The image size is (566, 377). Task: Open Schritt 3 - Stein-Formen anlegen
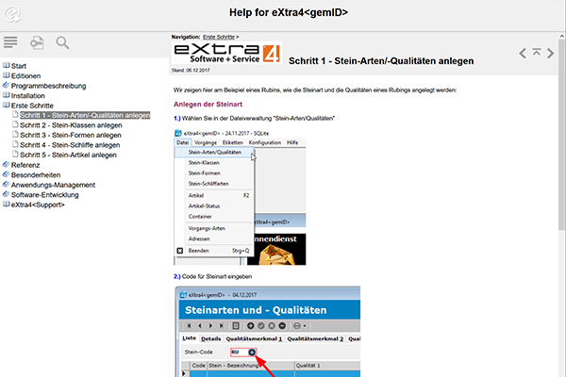70,135
